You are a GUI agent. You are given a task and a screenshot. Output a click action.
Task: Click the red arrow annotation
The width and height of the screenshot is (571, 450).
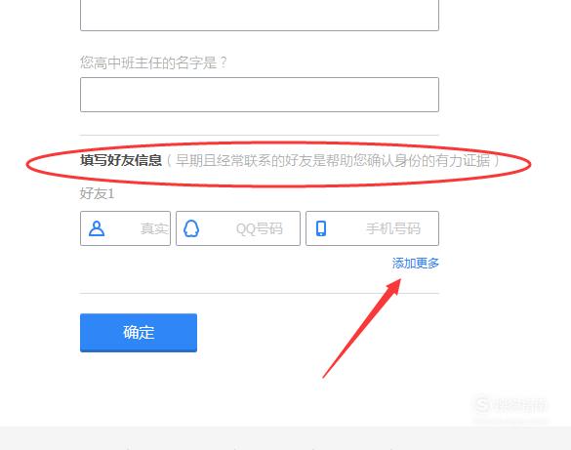361,328
